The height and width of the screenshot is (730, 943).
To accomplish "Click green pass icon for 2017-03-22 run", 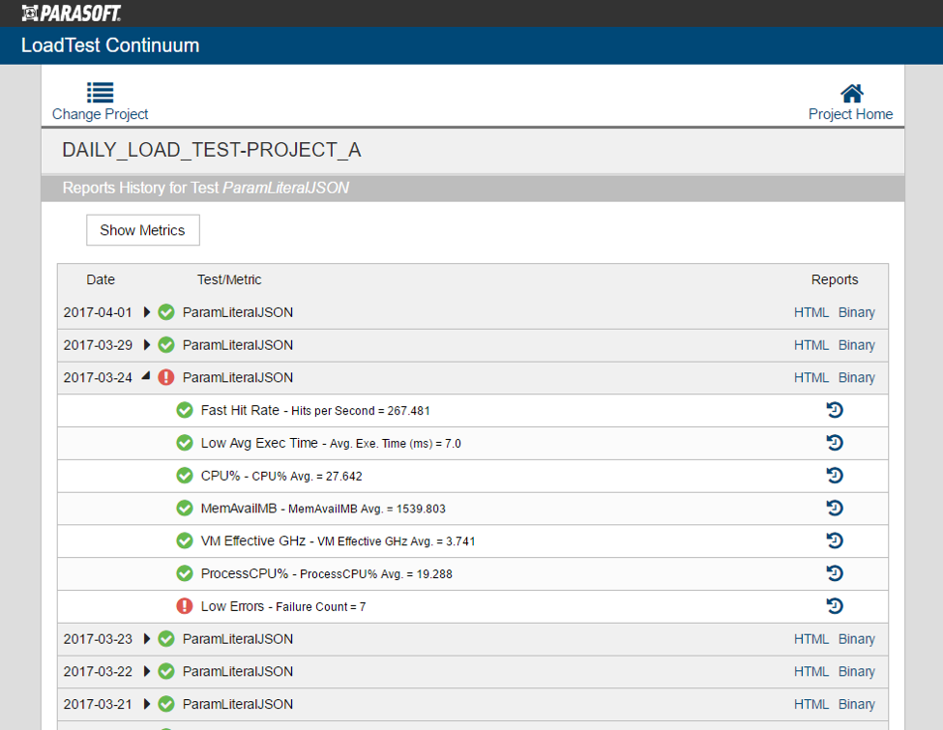I will point(166,671).
